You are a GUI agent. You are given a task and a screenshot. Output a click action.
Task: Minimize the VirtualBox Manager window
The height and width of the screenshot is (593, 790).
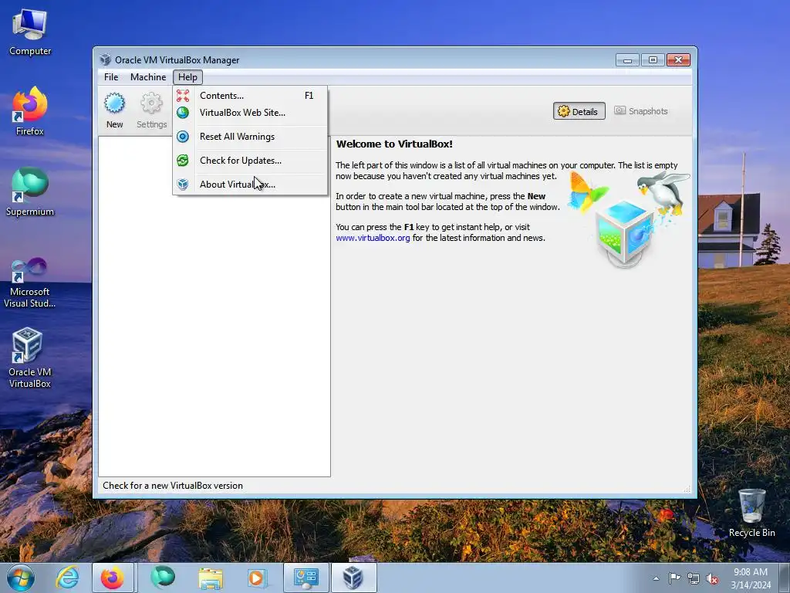click(627, 60)
